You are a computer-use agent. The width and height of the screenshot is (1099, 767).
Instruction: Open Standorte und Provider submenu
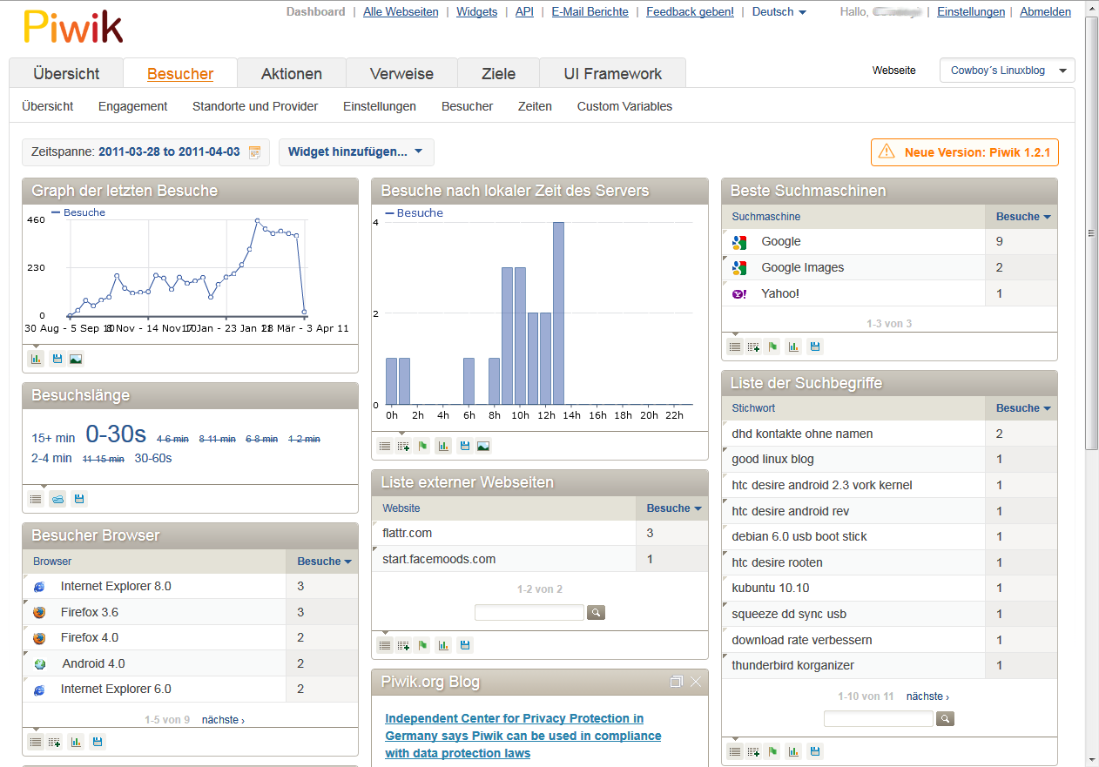pyautogui.click(x=255, y=106)
